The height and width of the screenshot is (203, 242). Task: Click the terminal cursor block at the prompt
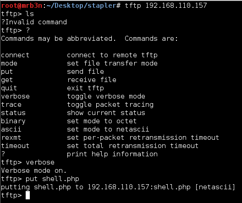(x=27, y=195)
